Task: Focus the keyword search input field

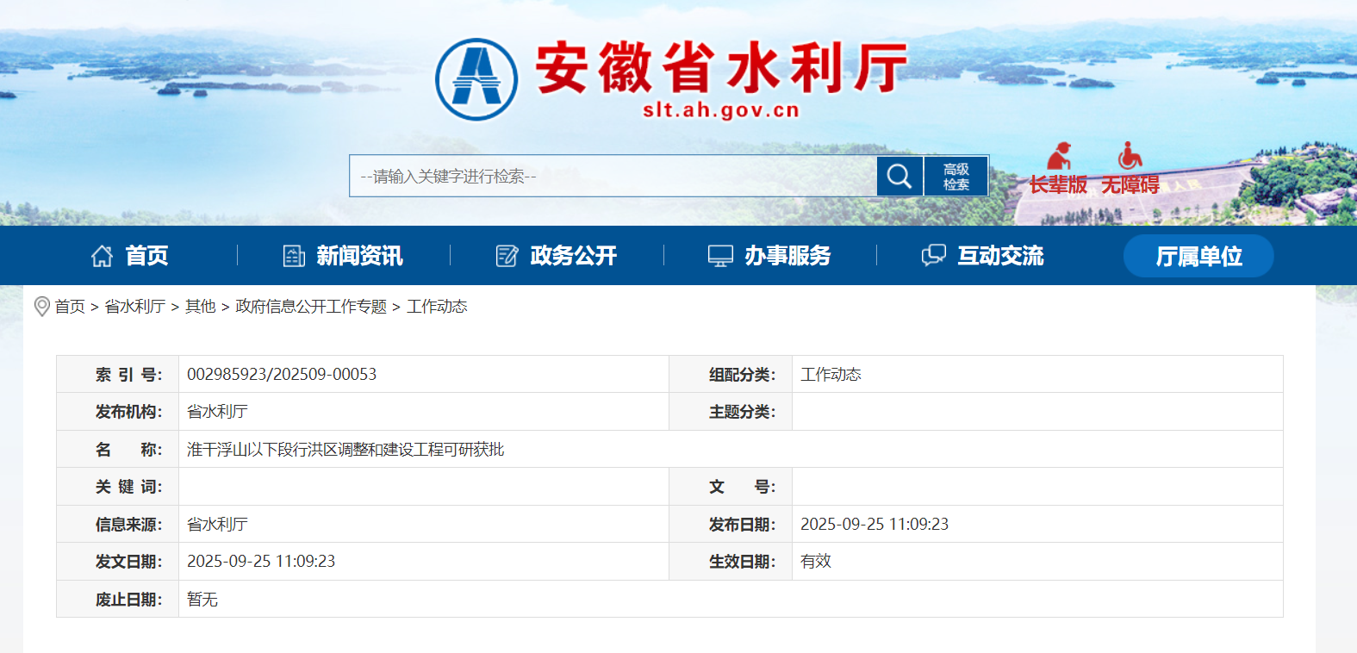Action: pos(613,176)
